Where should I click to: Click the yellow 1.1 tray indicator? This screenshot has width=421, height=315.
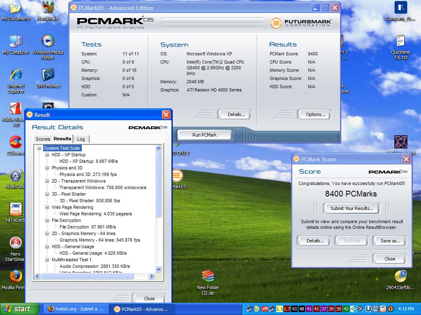280,309
